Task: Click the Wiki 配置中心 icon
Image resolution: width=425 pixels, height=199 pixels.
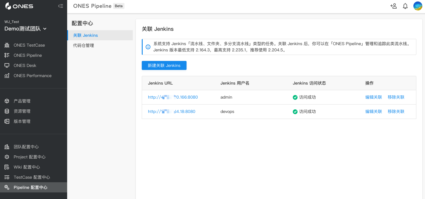Action: [x=7, y=167]
